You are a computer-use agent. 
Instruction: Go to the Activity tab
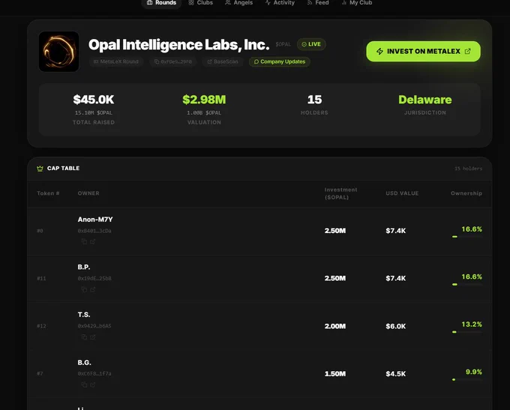tap(280, 3)
